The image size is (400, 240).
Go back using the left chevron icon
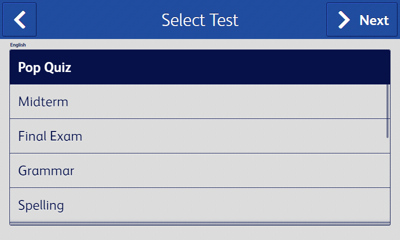pyautogui.click(x=19, y=19)
